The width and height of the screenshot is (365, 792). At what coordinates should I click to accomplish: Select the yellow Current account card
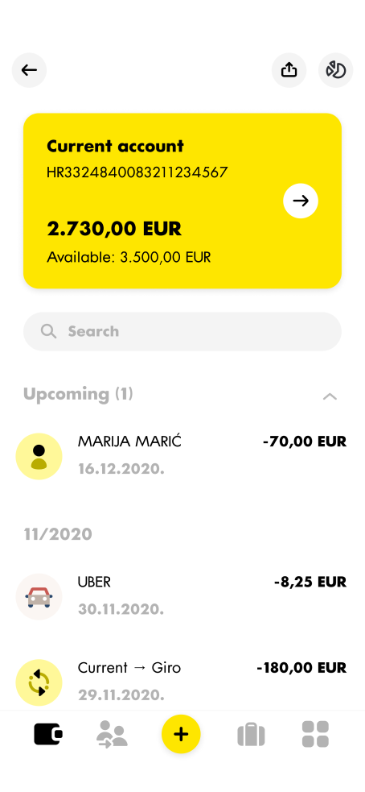click(182, 201)
